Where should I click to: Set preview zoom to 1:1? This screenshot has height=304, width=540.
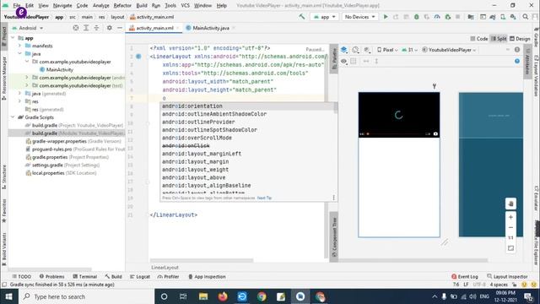click(510, 238)
